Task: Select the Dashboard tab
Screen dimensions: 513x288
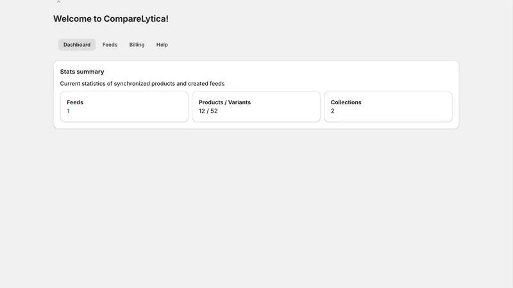Action: point(77,45)
